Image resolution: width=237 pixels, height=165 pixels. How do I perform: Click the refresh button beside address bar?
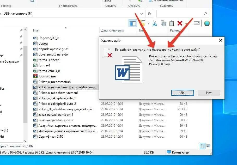(x=149, y=14)
